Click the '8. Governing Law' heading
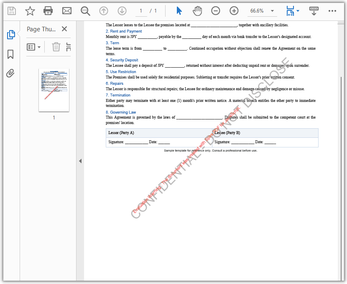Image resolution: width=347 pixels, height=284 pixels. (x=121, y=112)
